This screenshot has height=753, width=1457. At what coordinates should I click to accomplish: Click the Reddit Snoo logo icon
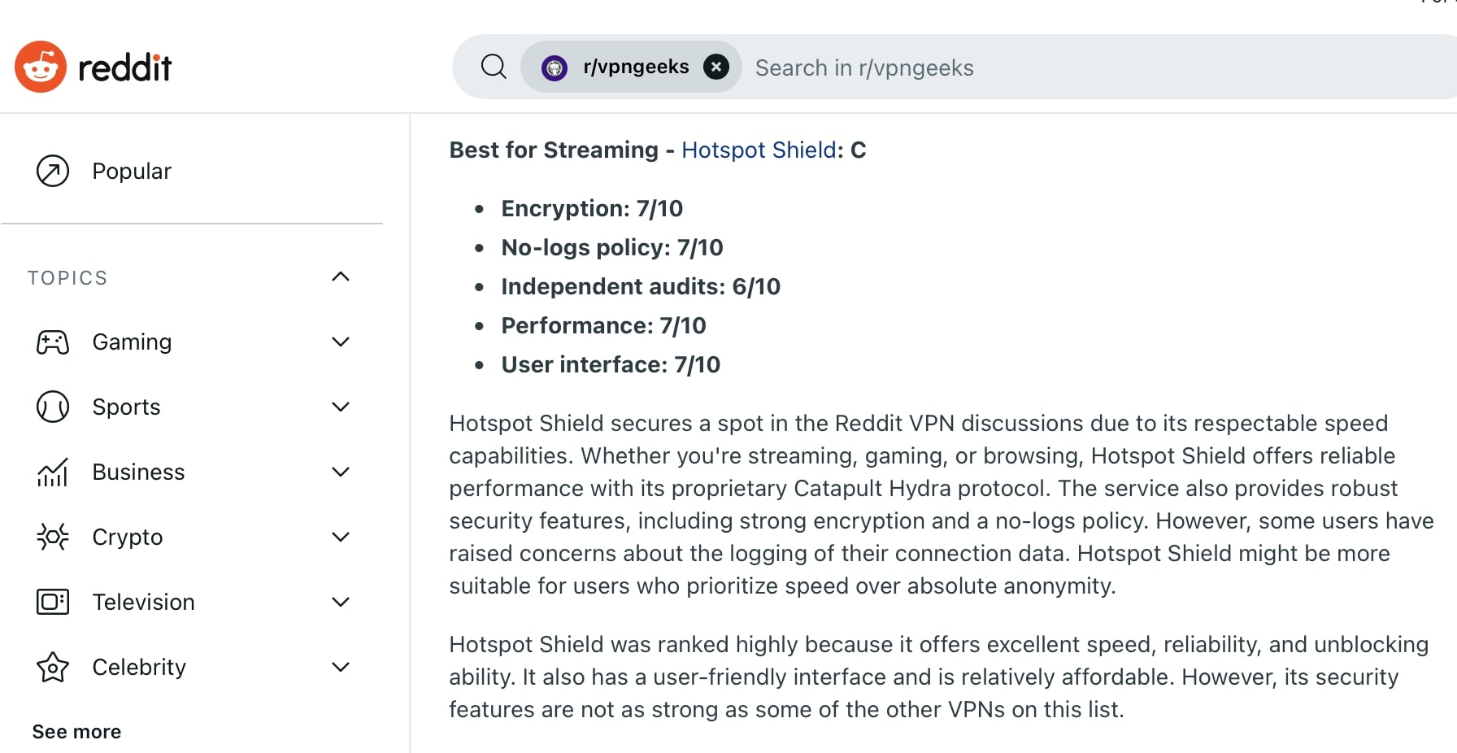tap(41, 67)
